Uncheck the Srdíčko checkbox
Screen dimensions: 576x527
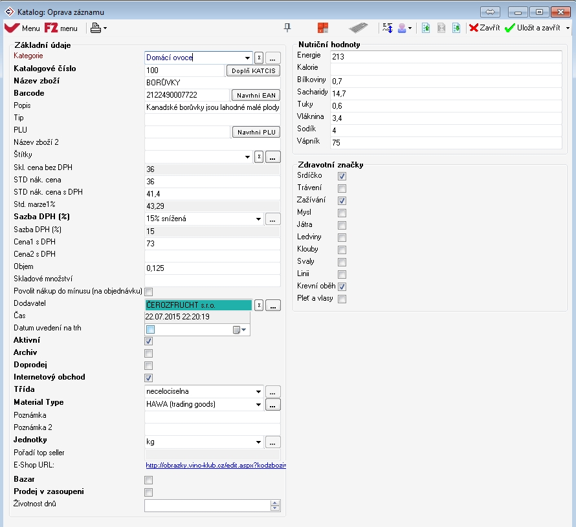[x=342, y=176]
